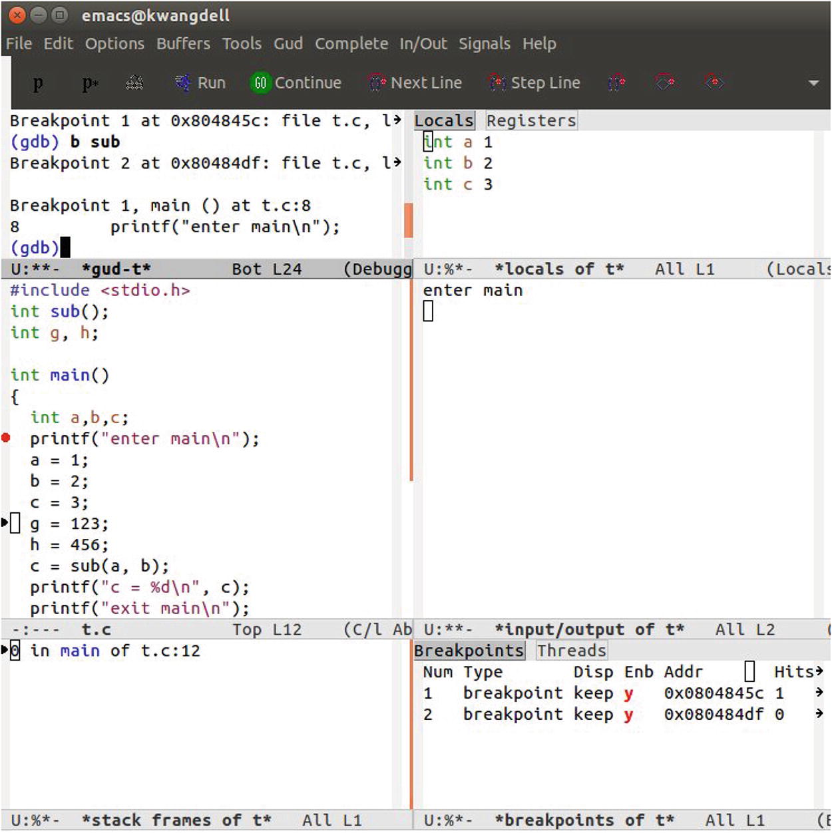Toggle enabled 'y' flag of breakpoint 1
The width and height of the screenshot is (832, 833).
pyautogui.click(x=629, y=693)
